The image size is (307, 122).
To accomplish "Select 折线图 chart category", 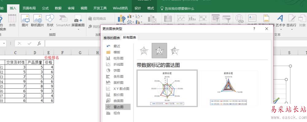I will [x=118, y=64].
